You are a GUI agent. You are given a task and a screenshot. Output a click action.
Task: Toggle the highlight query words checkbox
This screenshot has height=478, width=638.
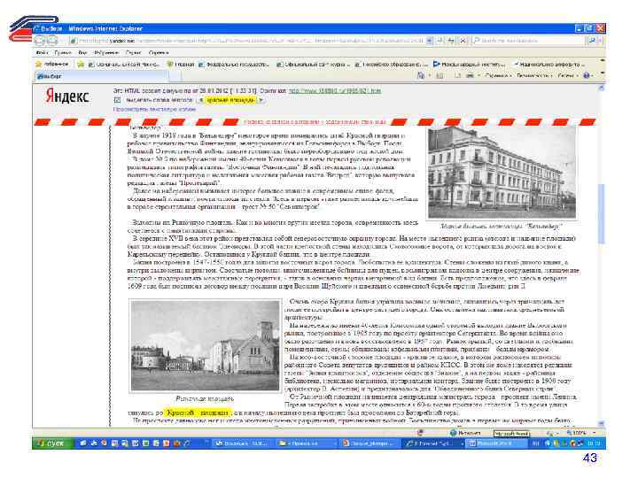pyautogui.click(x=117, y=100)
